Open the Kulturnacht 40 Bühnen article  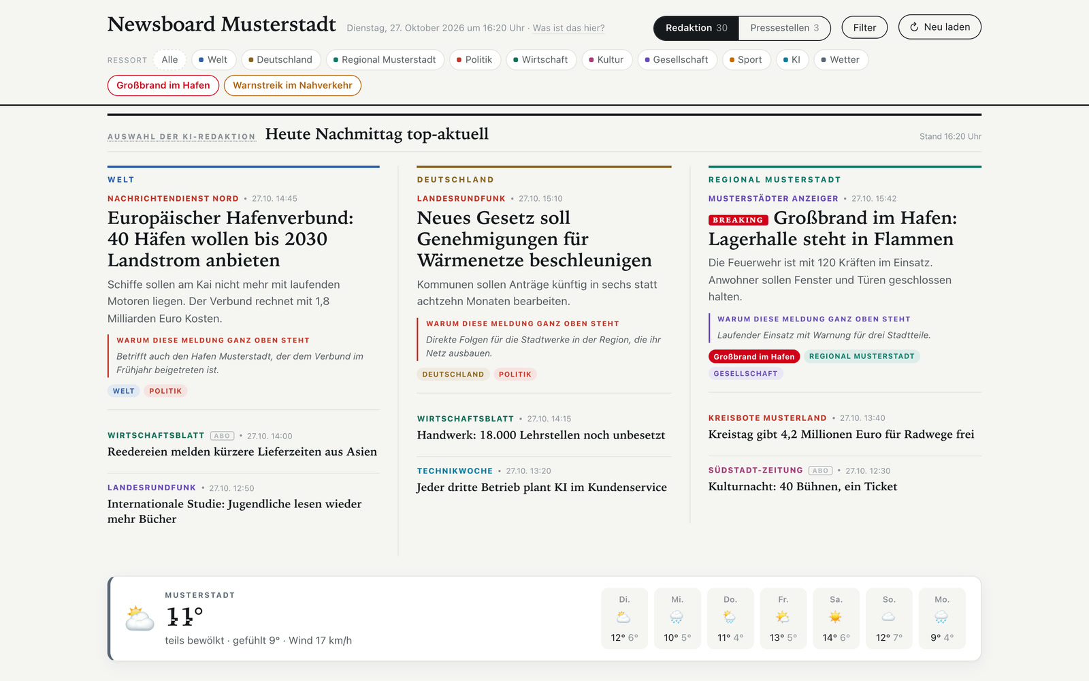pos(802,486)
